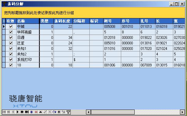Toggle 有效 checkbox for 未知1
Viewport: 187px width, 116px height.
tap(11, 49)
